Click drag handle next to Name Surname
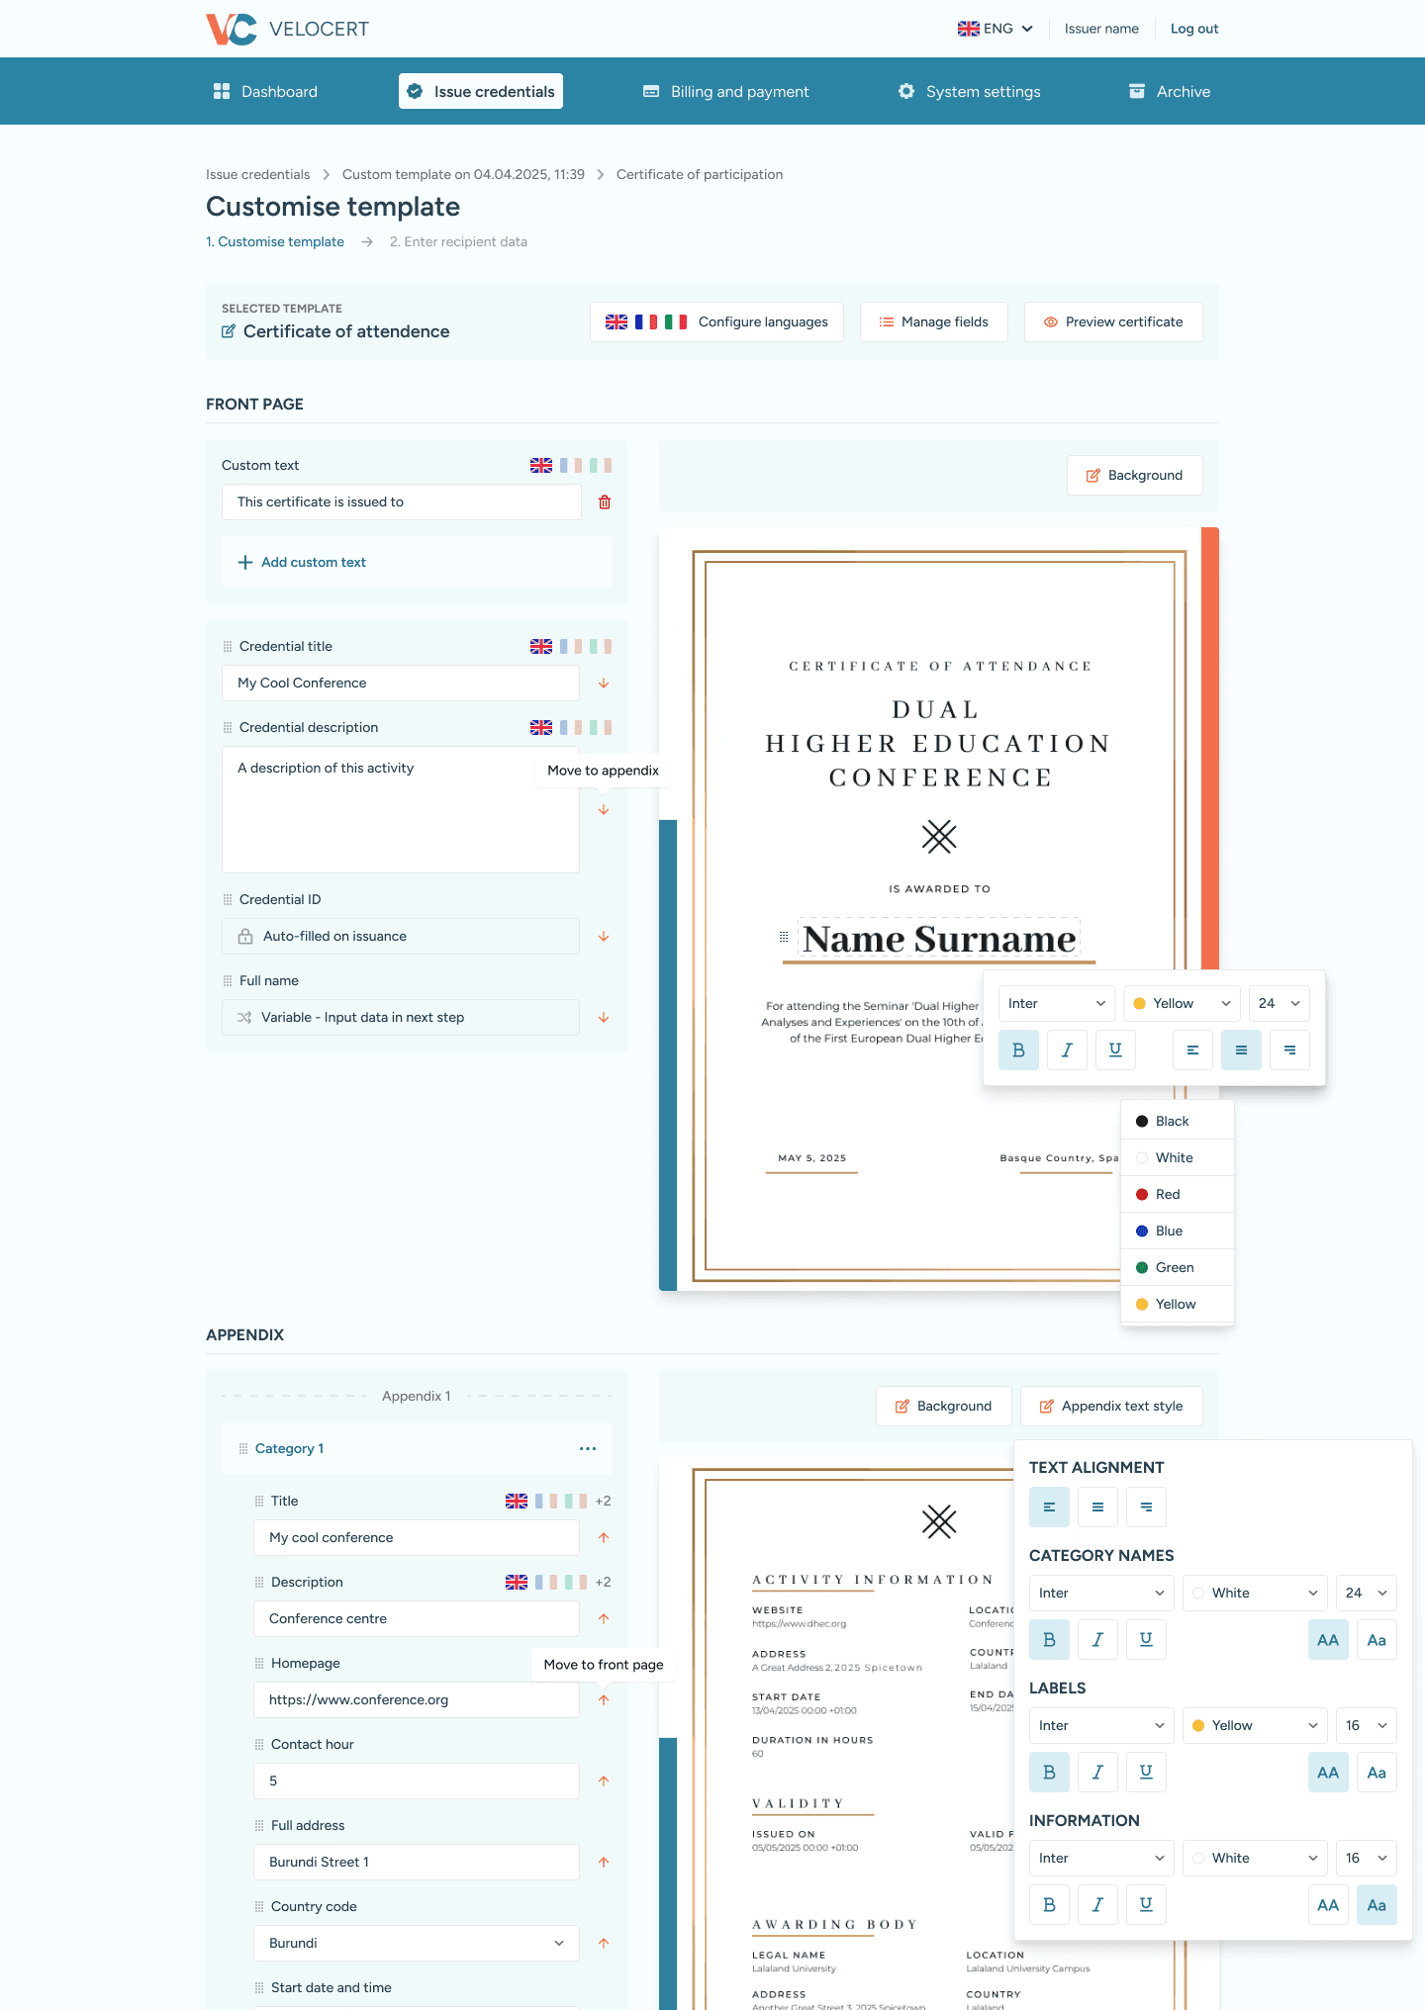This screenshot has height=2010, width=1425. coord(784,937)
